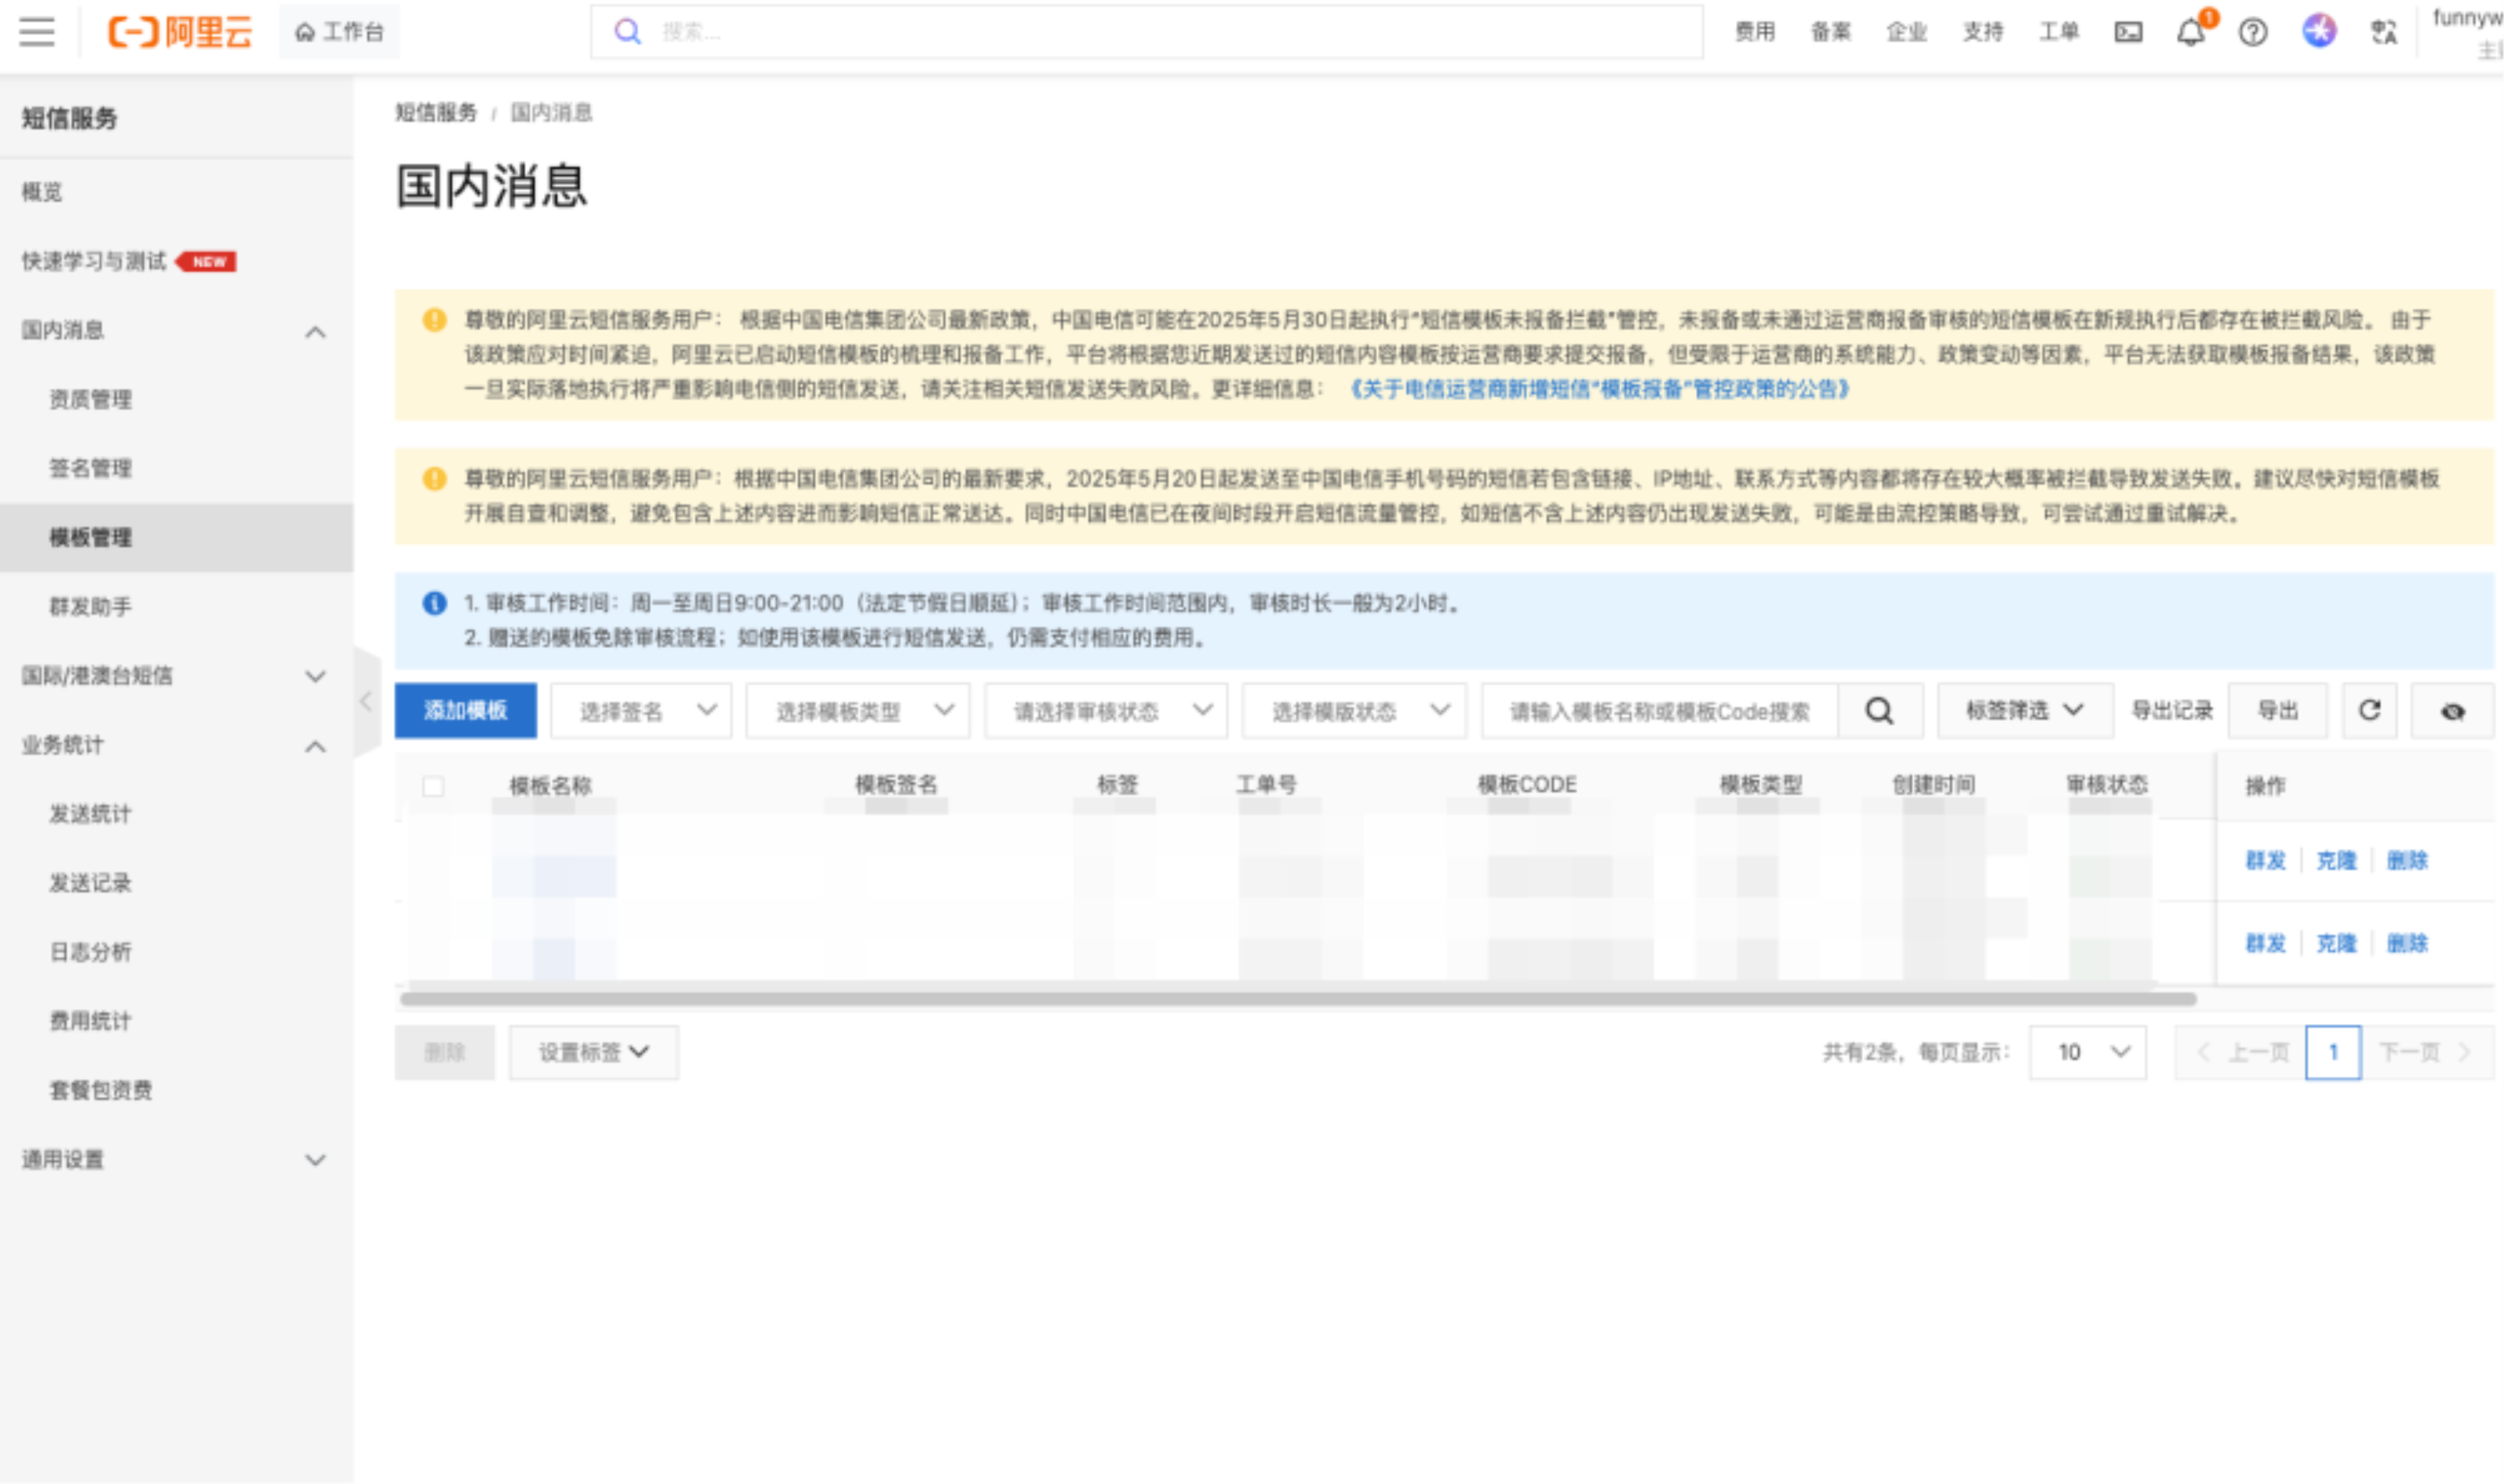The image size is (2504, 1484).
Task: Click the 添加模板 button
Action: coord(465,711)
